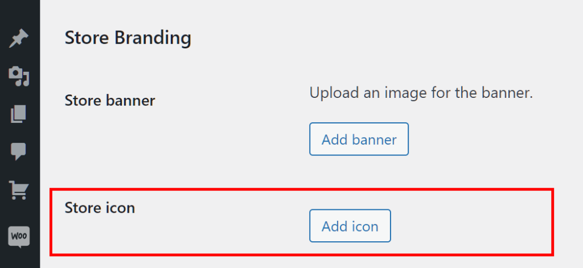Viewport: 583px width, 268px height.
Task: Click the Add banner button
Action: click(x=359, y=139)
